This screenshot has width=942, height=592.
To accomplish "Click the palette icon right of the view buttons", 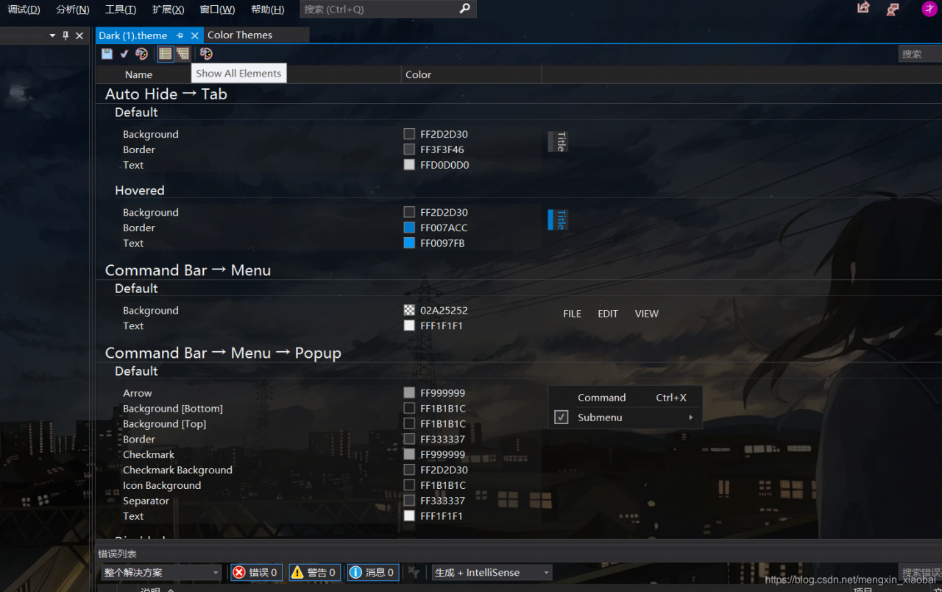I will point(206,54).
